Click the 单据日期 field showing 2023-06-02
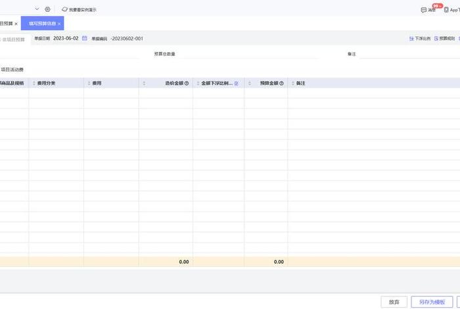 [x=66, y=39]
